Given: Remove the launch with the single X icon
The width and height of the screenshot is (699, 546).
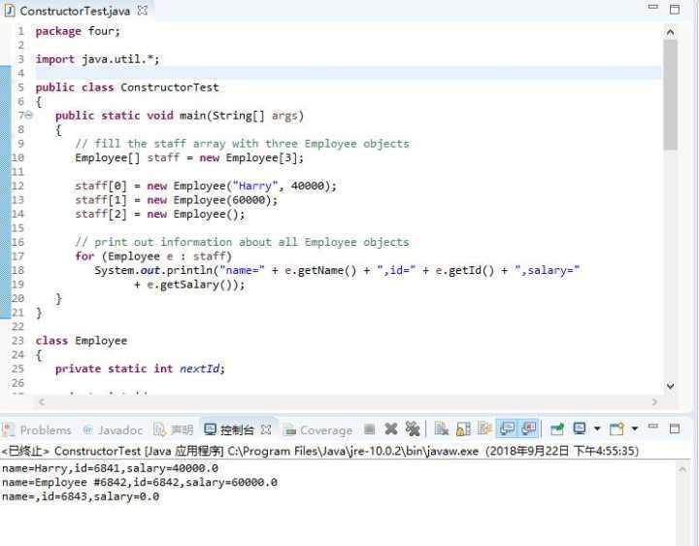Looking at the screenshot, I should pos(391,429).
